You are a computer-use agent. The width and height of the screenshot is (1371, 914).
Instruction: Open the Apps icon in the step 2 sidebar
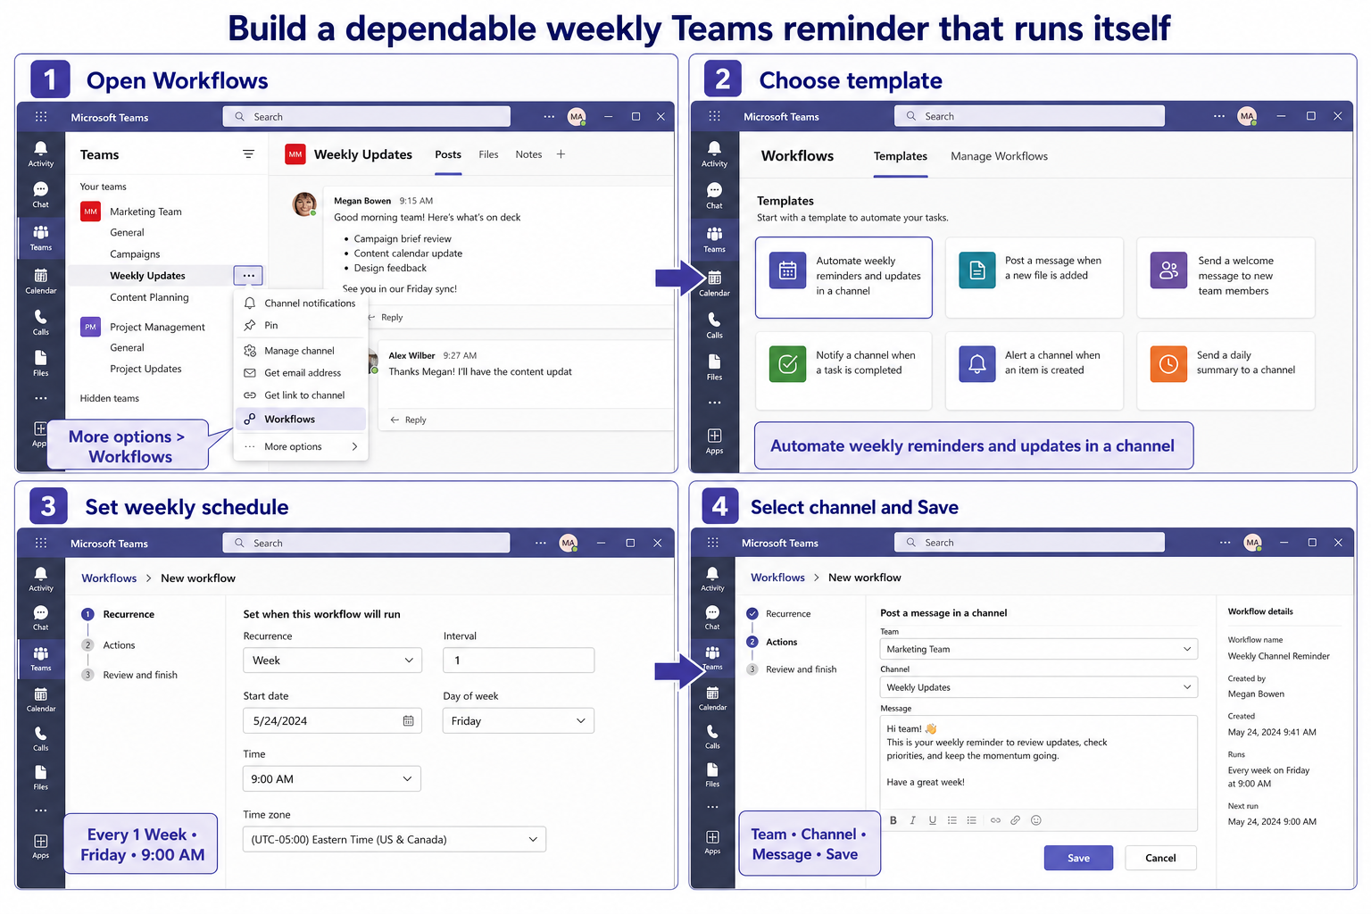click(714, 441)
